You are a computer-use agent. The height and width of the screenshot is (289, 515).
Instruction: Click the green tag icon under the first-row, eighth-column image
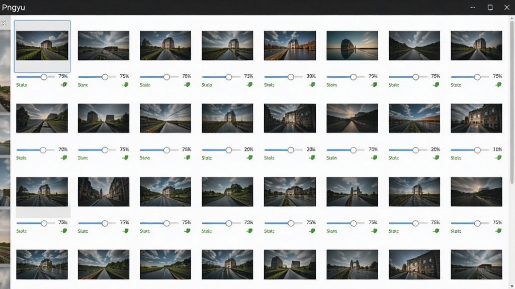point(498,85)
